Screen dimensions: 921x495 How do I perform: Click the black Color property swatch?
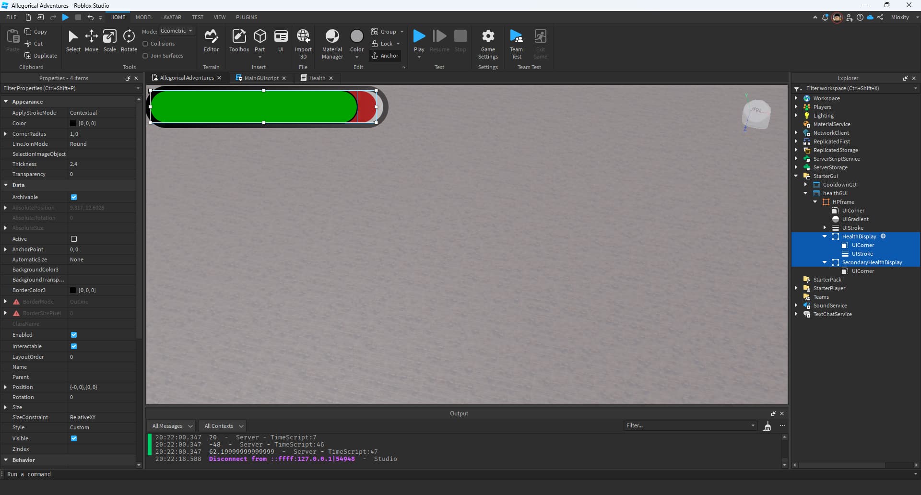click(x=73, y=123)
